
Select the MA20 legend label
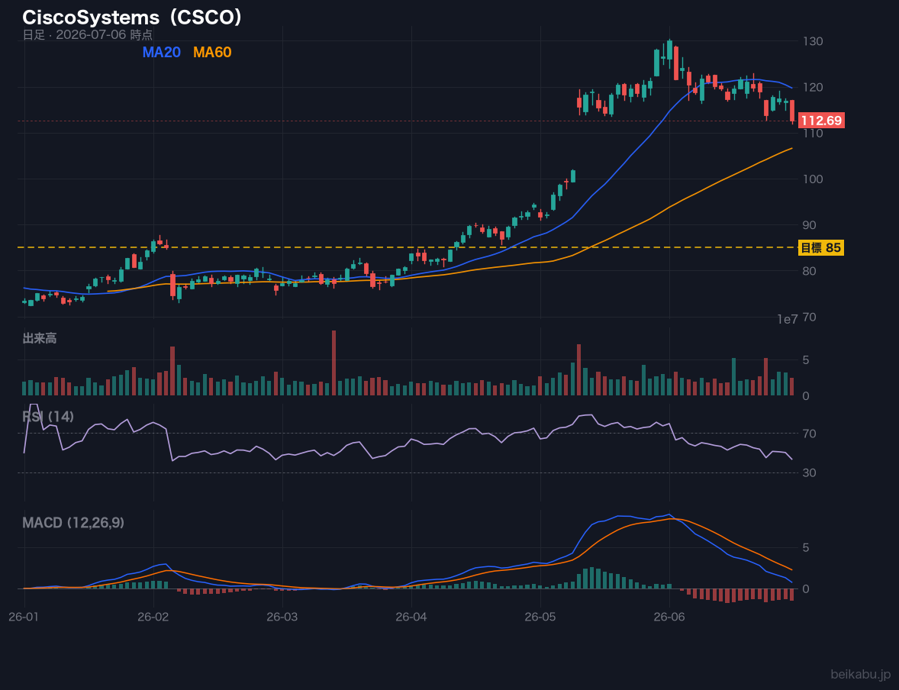pos(161,52)
